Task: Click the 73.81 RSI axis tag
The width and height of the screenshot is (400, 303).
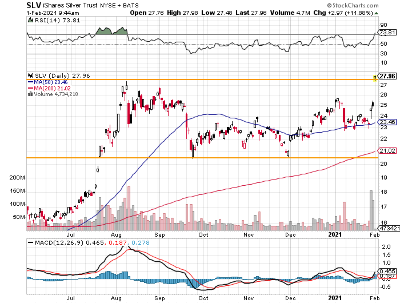Action: (x=387, y=32)
